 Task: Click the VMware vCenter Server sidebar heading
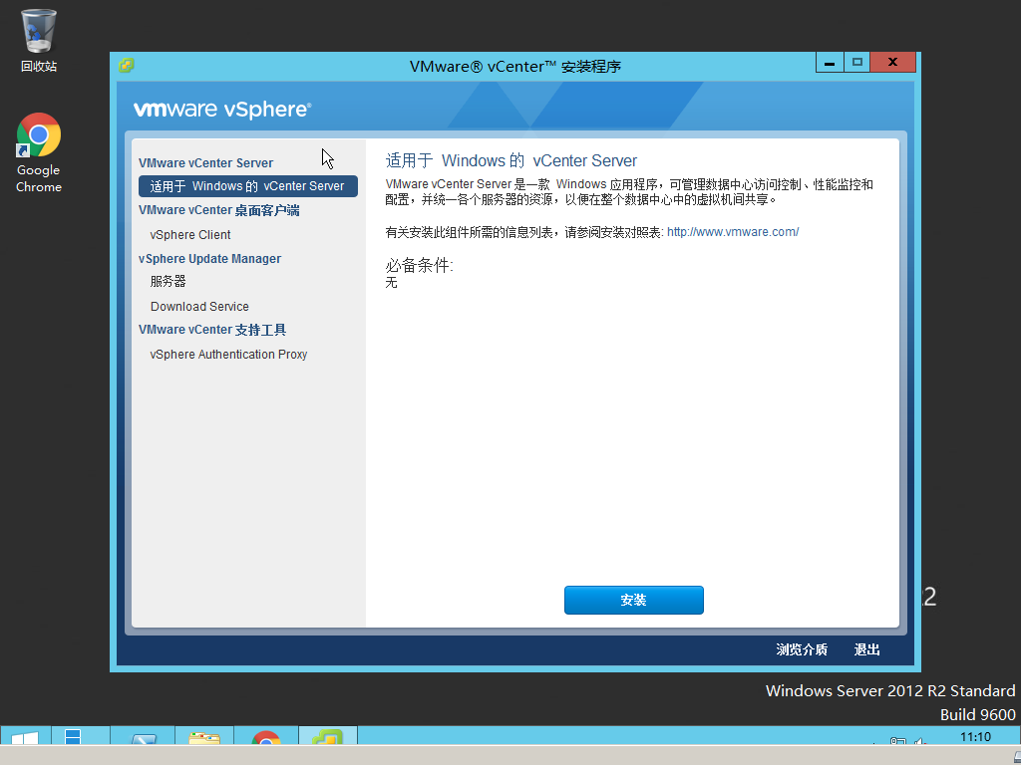(205, 163)
